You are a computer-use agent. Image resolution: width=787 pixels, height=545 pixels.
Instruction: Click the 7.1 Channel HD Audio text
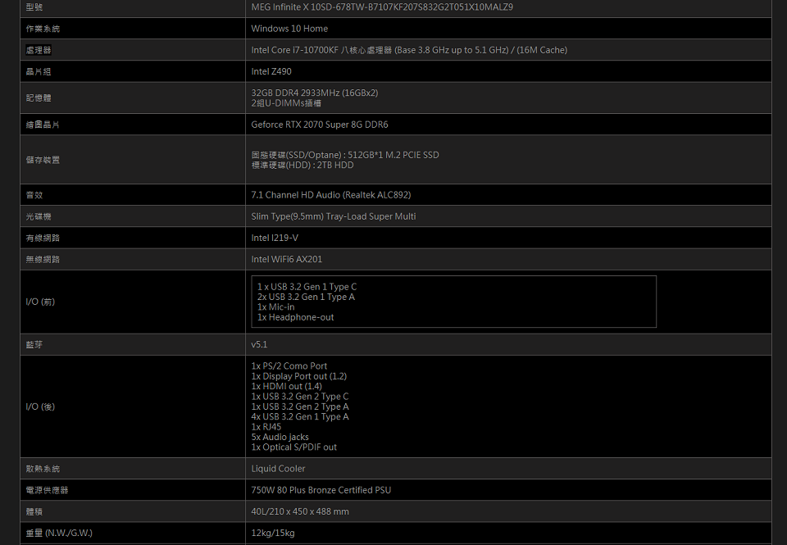point(330,195)
